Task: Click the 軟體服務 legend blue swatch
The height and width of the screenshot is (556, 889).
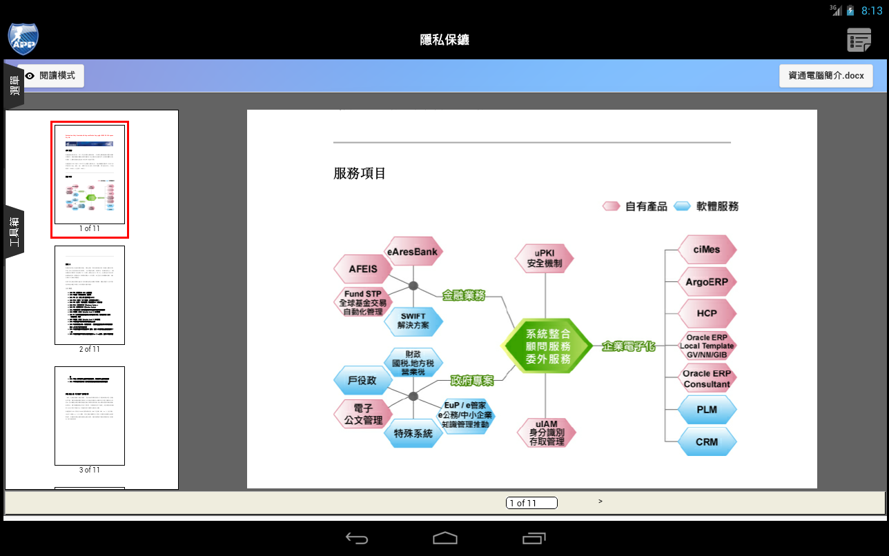Action: click(682, 206)
